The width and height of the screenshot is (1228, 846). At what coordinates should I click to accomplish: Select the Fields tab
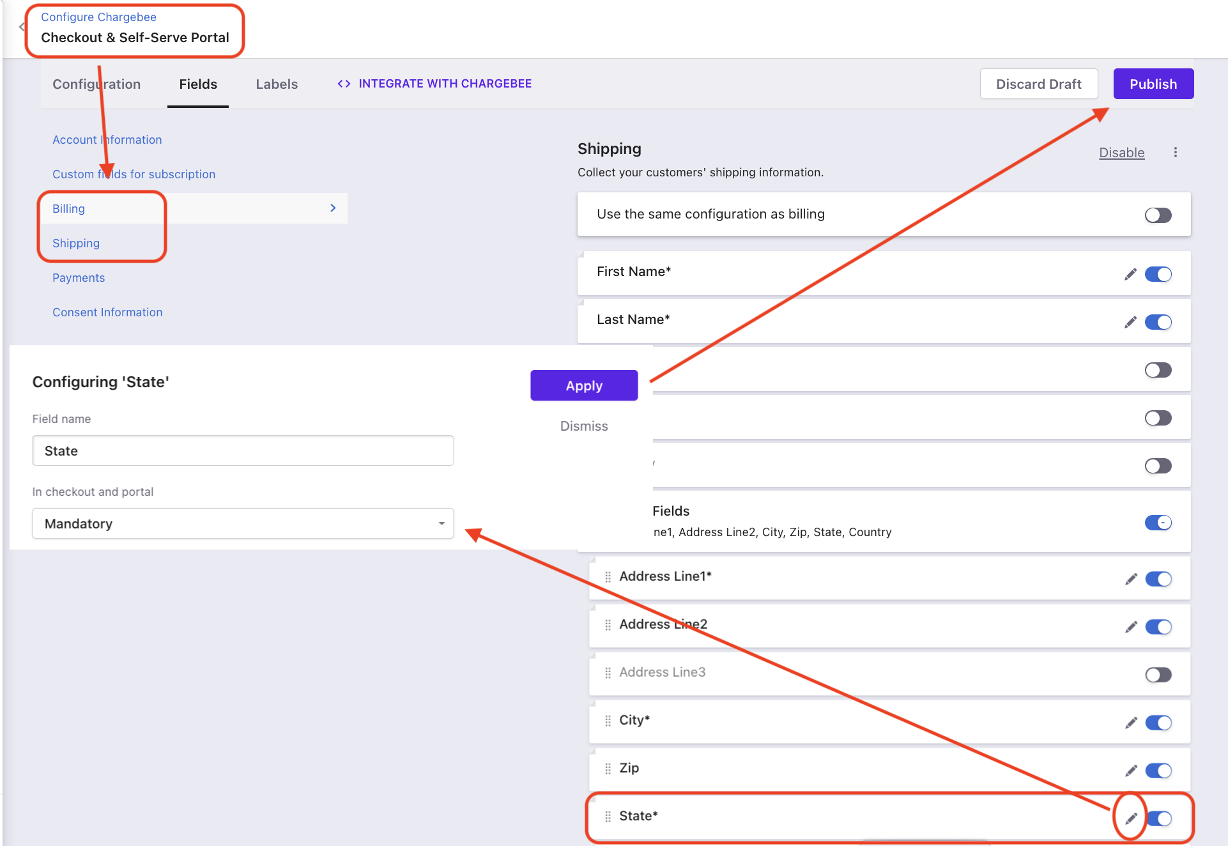(198, 84)
